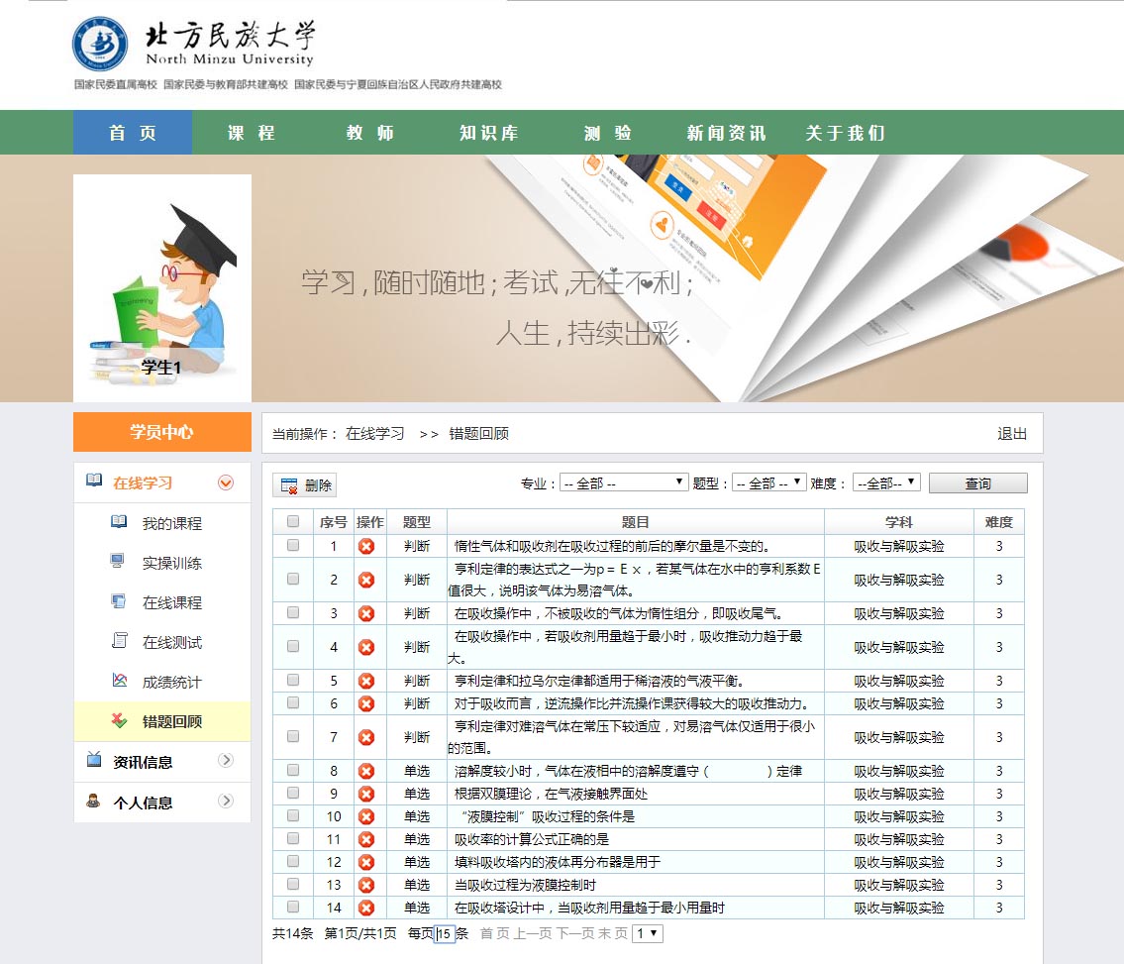Open the 难度 difficulty dropdown

[x=886, y=482]
